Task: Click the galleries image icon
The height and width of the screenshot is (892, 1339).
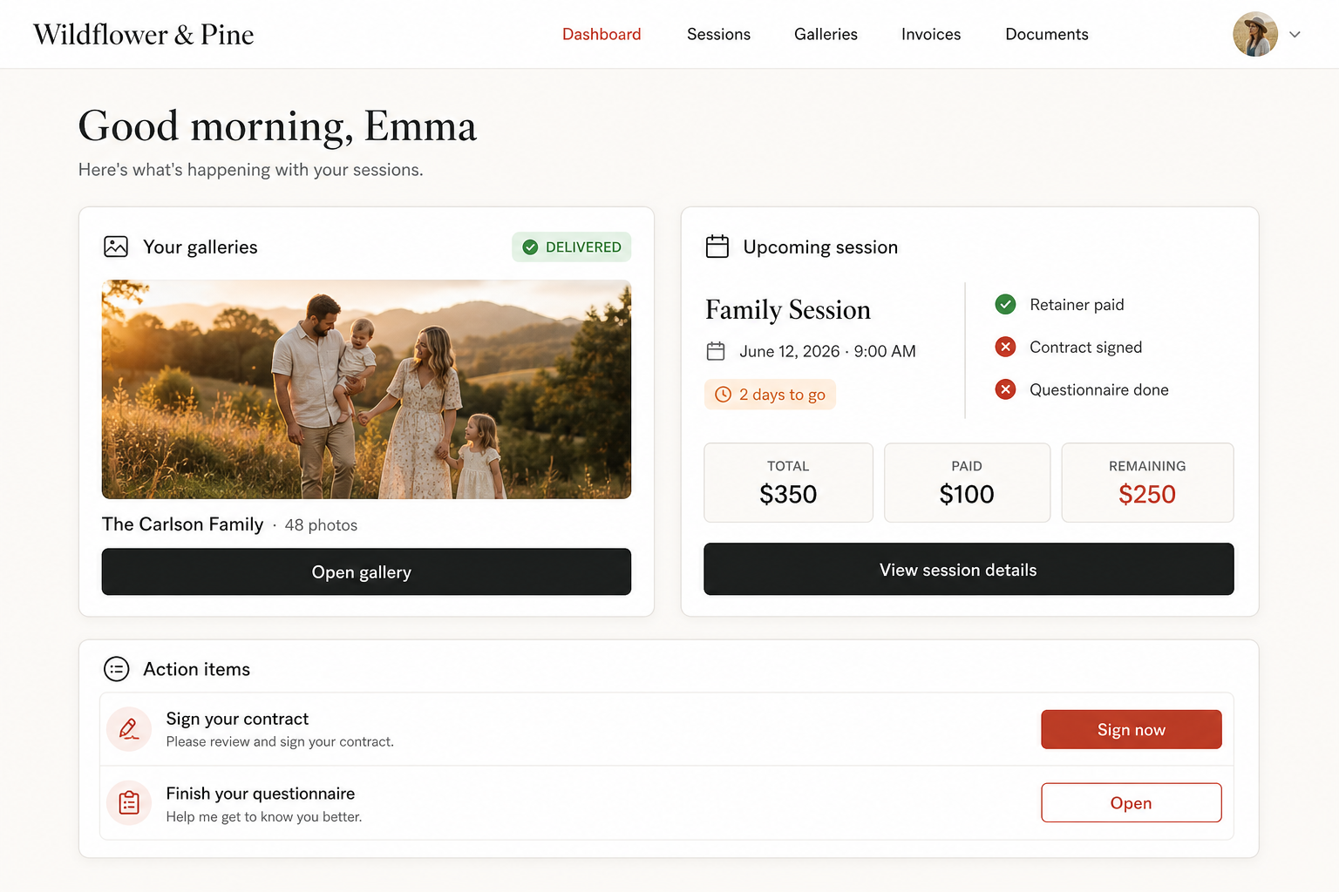Action: pyautogui.click(x=116, y=247)
